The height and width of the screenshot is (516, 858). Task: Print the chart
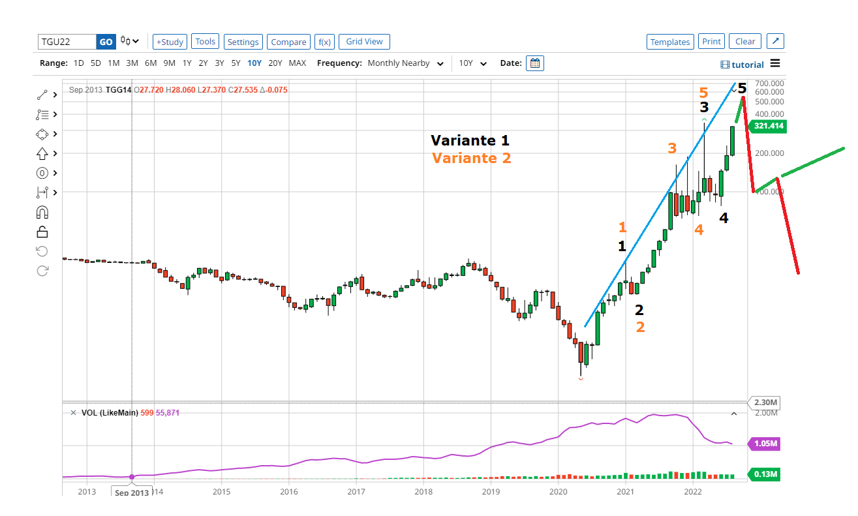(x=711, y=42)
